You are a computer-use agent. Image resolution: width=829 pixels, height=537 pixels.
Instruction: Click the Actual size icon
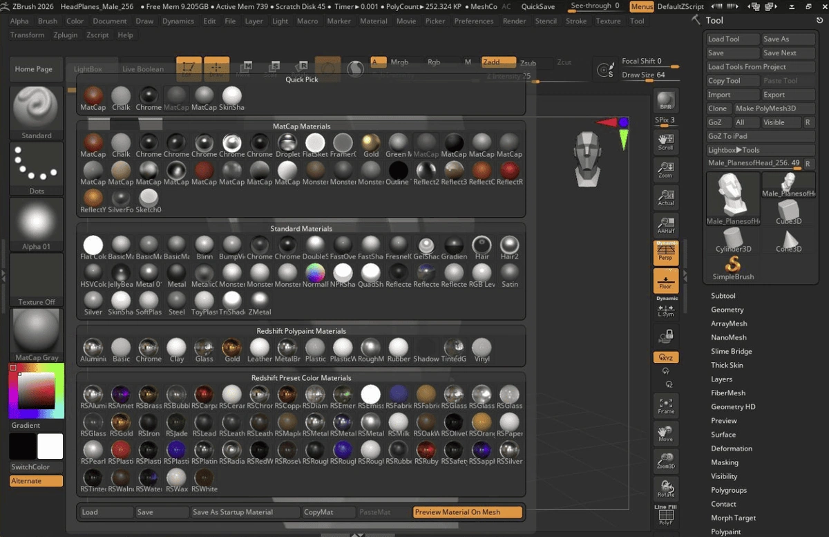point(666,197)
